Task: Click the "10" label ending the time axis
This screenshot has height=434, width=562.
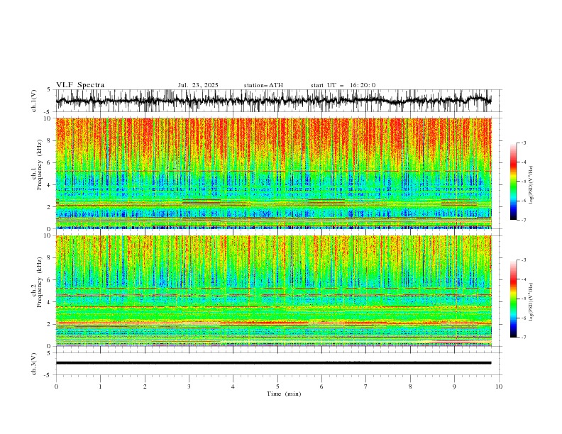Action: tap(499, 386)
